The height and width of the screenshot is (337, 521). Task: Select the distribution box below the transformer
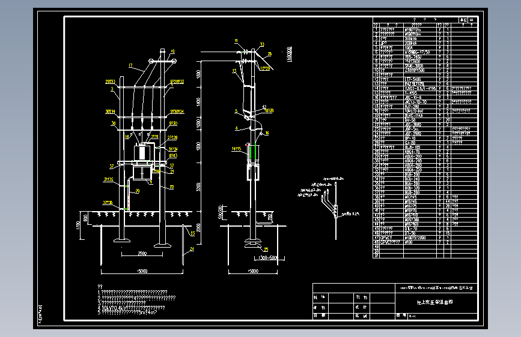(x=142, y=173)
